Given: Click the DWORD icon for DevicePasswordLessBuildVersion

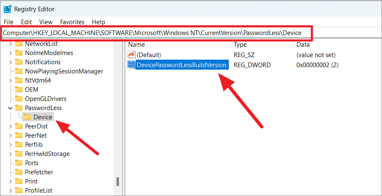Looking at the screenshot, I should click(132, 65).
